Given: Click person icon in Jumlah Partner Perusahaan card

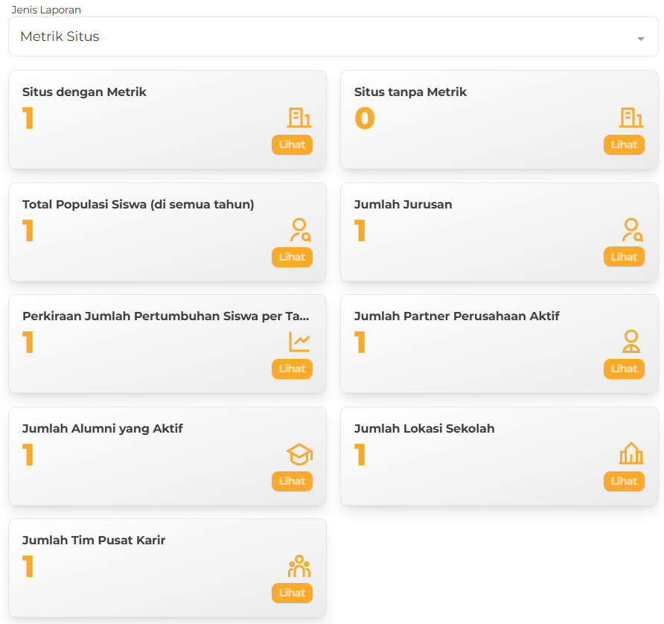Looking at the screenshot, I should pyautogui.click(x=631, y=342).
